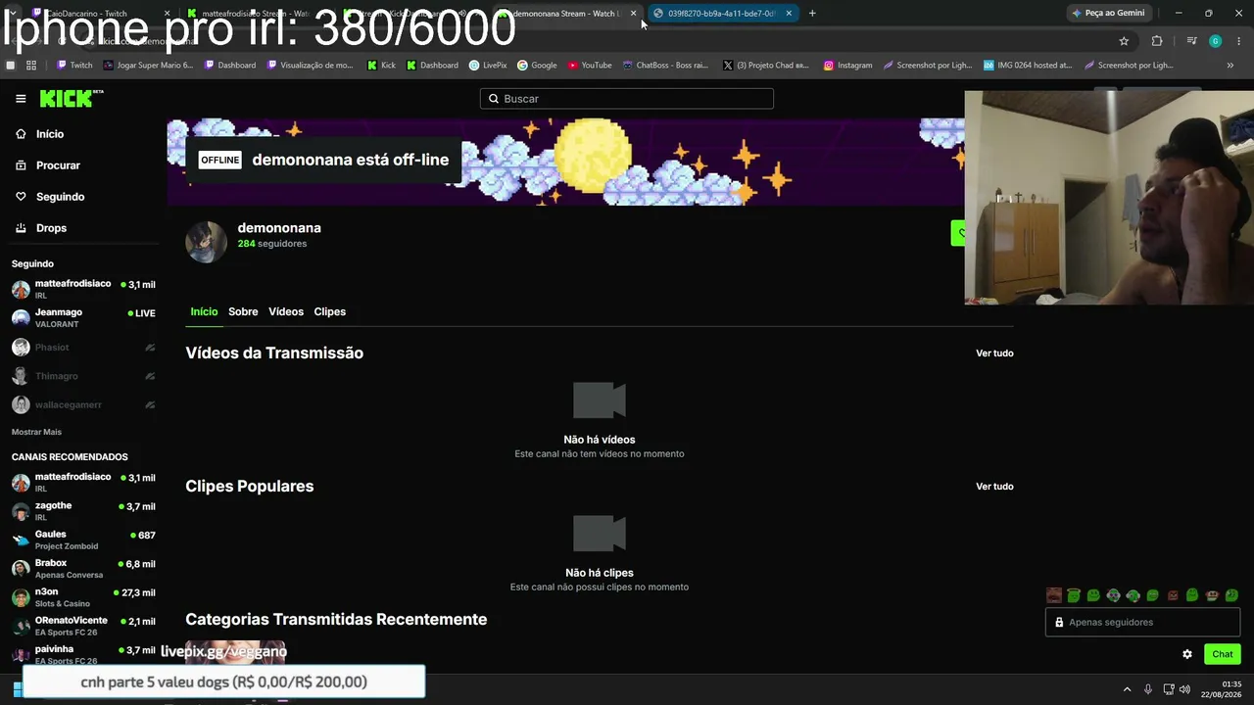Open Brabox recommended channel
Viewport: 1254px width, 705px height.
tap(83, 568)
